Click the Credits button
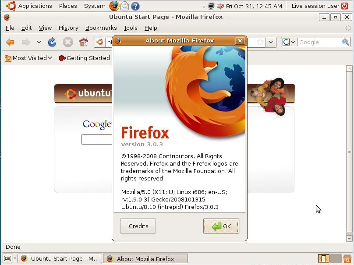354x265 pixels. (138, 226)
